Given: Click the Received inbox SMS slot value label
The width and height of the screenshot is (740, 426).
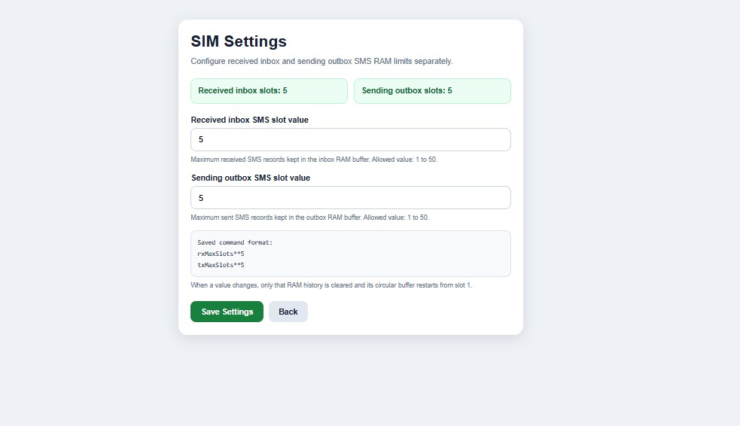Looking at the screenshot, I should tap(250, 120).
